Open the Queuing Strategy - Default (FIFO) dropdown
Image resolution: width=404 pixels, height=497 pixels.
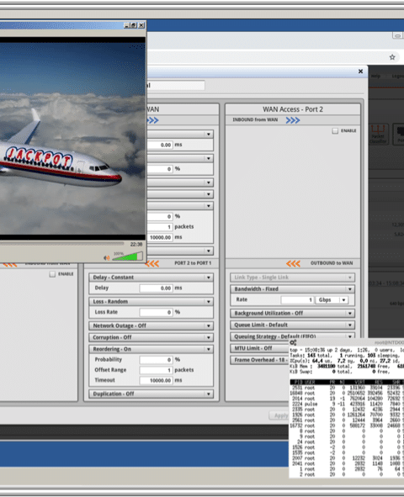[x=292, y=336]
